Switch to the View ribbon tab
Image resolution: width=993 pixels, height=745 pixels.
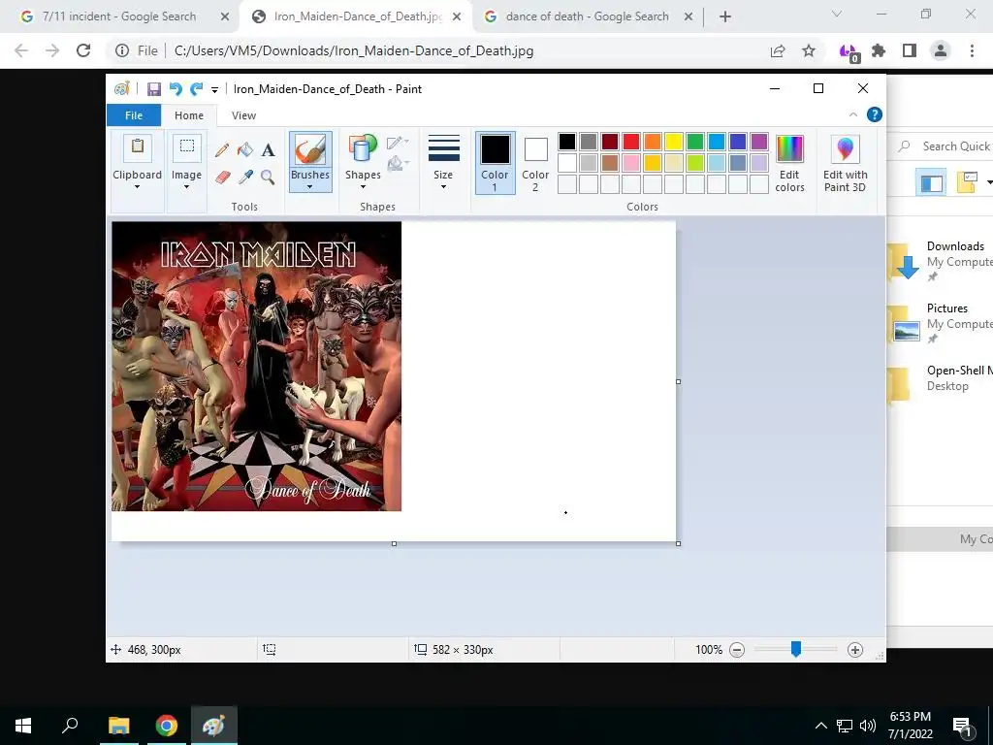243,115
